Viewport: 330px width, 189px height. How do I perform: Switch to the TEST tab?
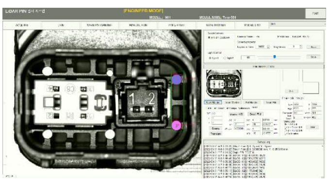tap(254, 108)
